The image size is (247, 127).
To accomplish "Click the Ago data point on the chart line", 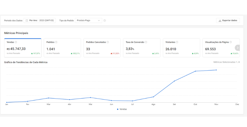I will click(x=154, y=97).
